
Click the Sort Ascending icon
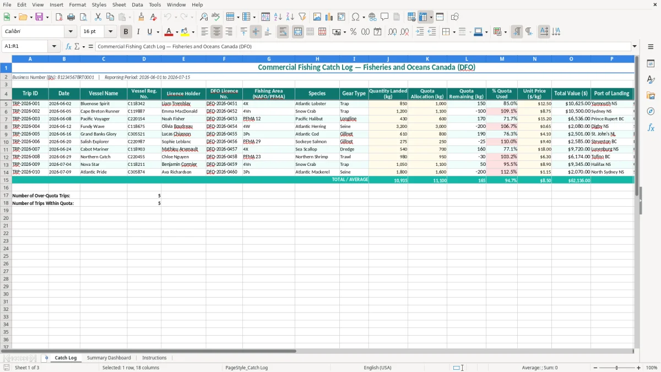coord(278,17)
